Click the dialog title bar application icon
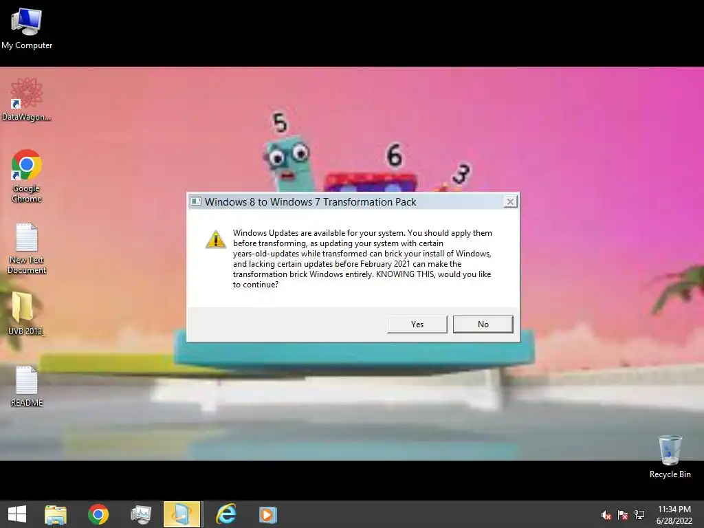704x528 pixels. click(x=196, y=201)
